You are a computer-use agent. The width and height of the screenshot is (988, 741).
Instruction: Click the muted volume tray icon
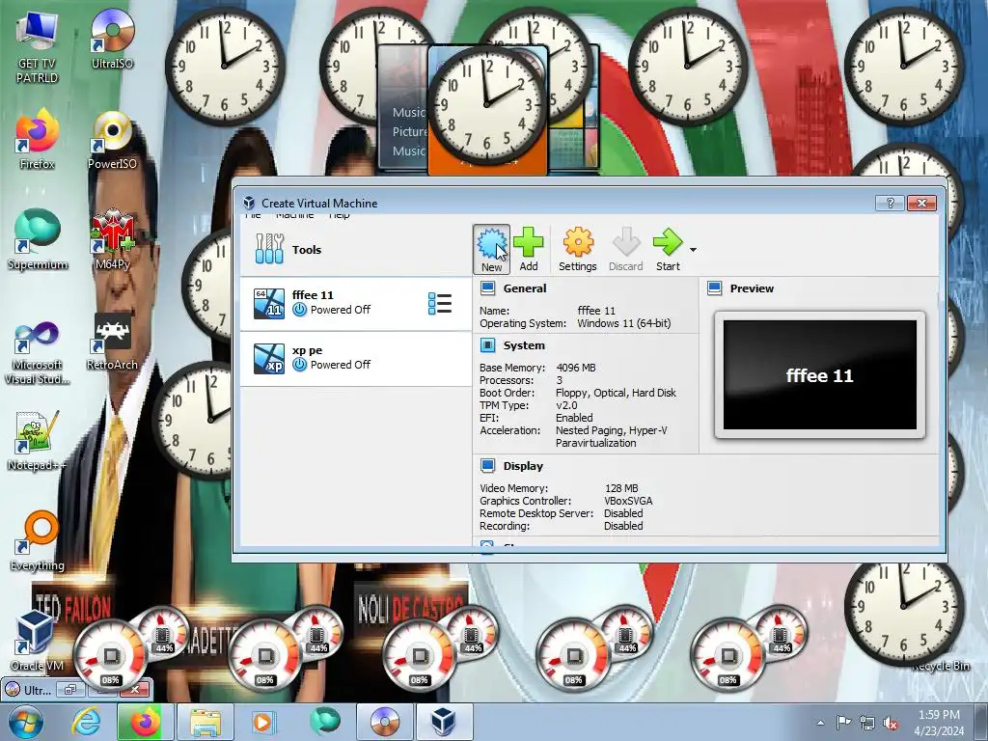click(891, 723)
